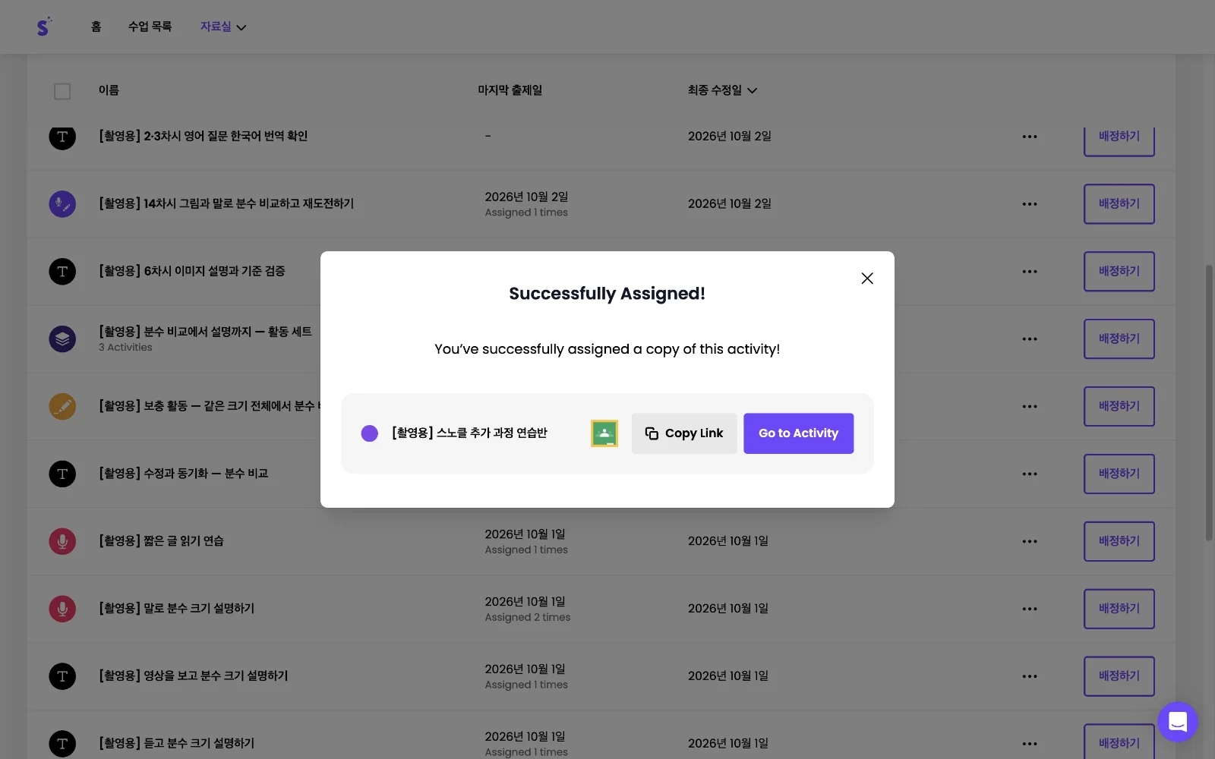Screen dimensions: 1215x759
Task: Click 배정하기 for 14차시 그림과 말로 row
Action: point(1119,204)
